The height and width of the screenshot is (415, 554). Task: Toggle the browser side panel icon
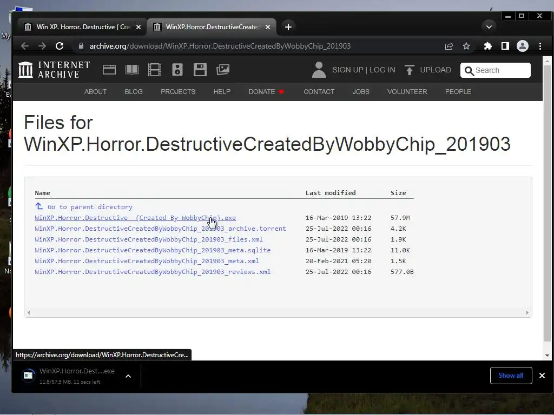click(x=505, y=46)
